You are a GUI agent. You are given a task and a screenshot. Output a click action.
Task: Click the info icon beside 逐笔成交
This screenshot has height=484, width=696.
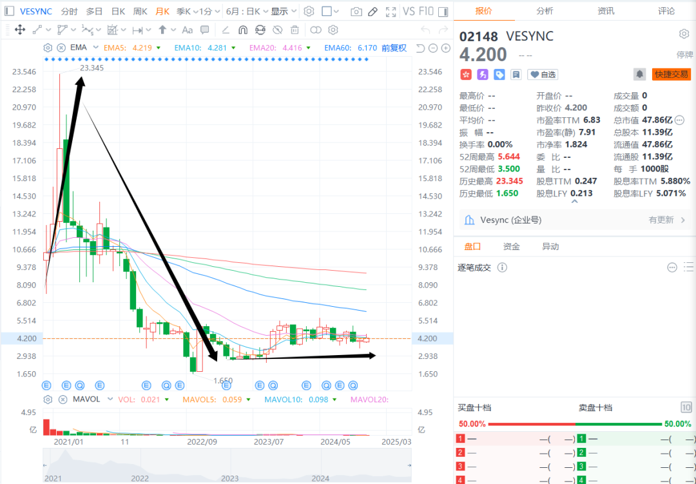click(501, 267)
